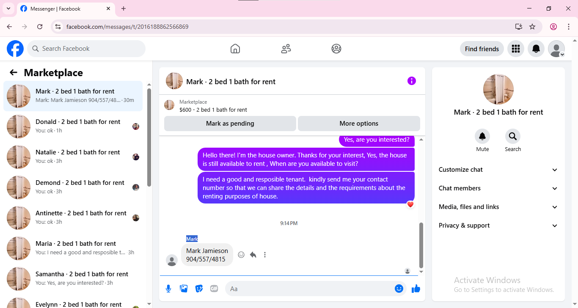Open Chrome's three-dot menu
The height and width of the screenshot is (308, 578).
[569, 27]
